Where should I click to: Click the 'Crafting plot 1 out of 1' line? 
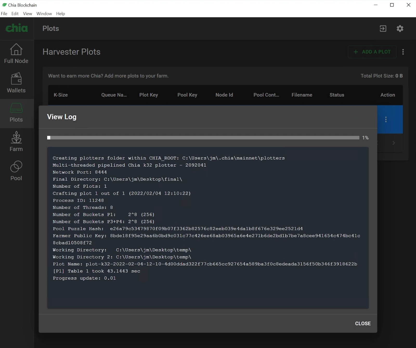122,193
